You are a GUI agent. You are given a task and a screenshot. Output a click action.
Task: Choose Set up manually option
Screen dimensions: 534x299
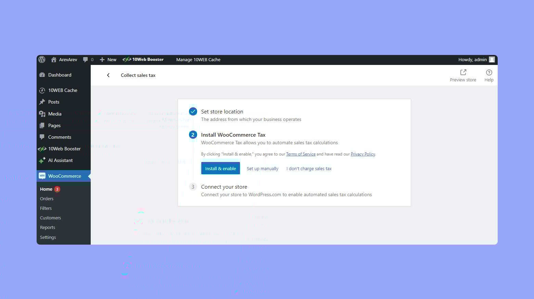click(263, 168)
